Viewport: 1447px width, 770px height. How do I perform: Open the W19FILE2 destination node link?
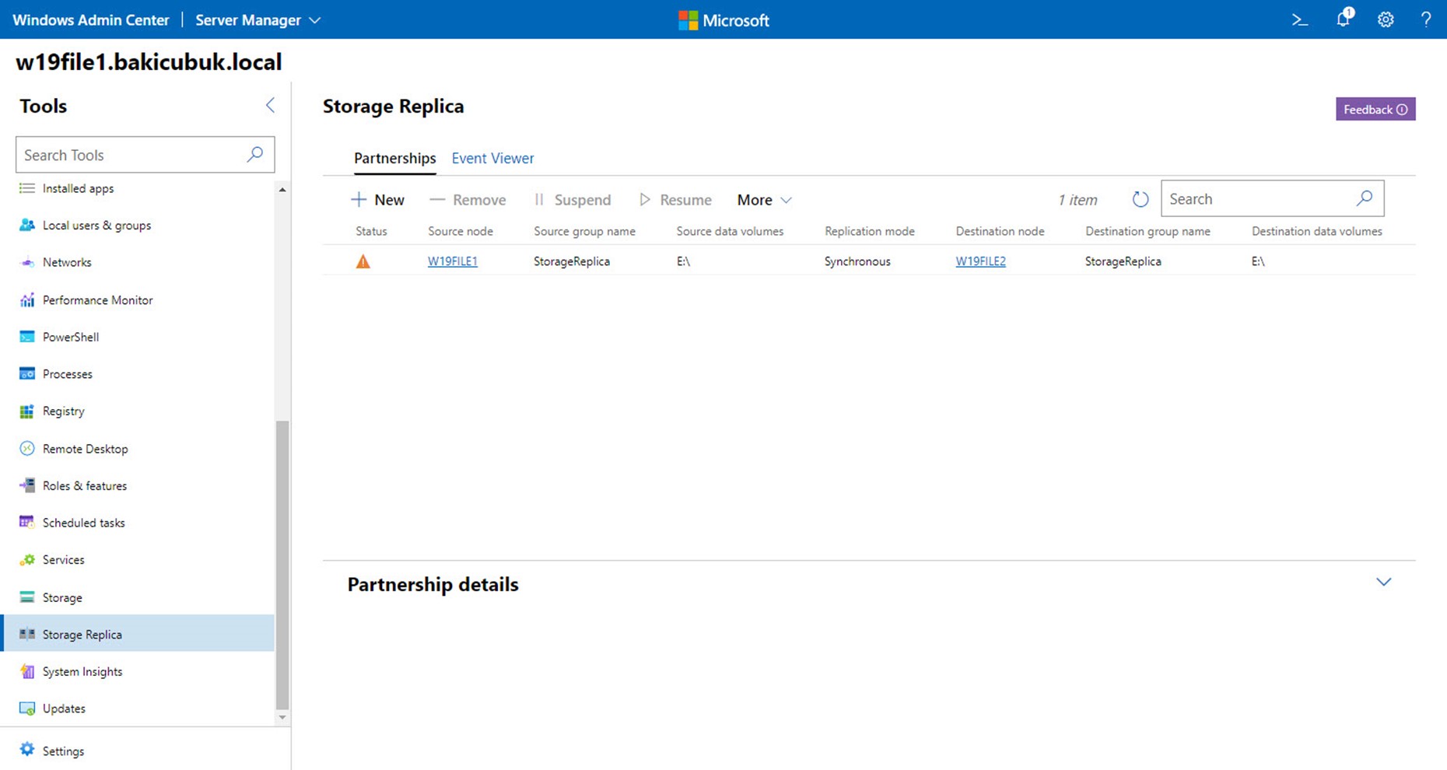[x=980, y=261]
